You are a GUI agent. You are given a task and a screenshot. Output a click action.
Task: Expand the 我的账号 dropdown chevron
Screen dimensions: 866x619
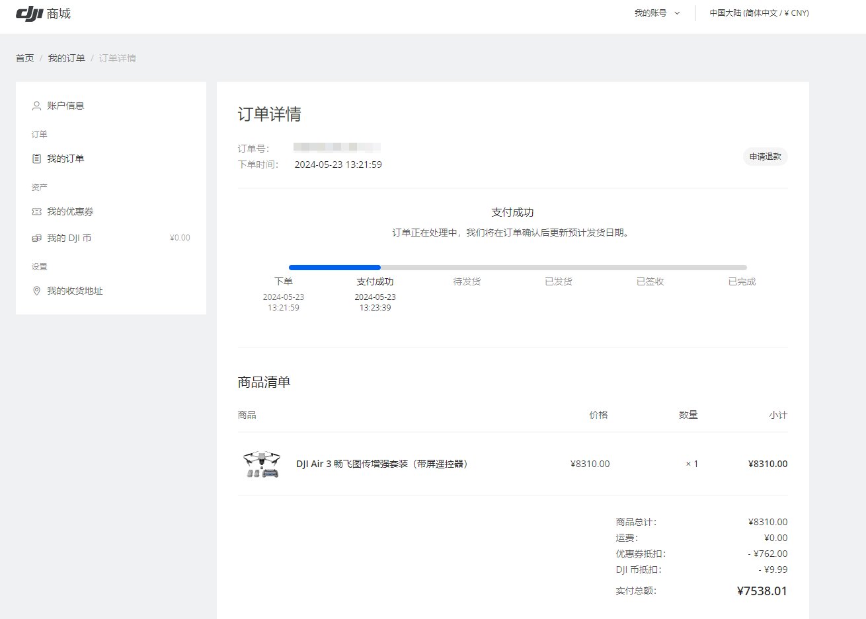click(x=677, y=13)
